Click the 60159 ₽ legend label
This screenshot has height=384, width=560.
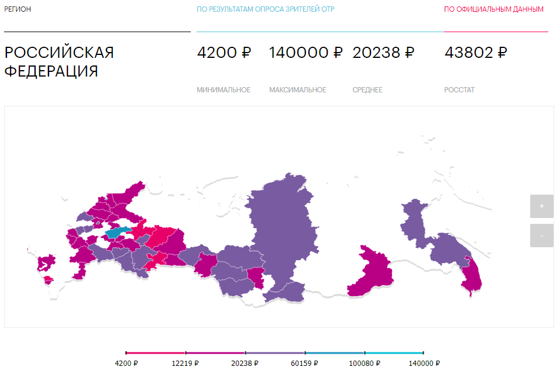305,363
